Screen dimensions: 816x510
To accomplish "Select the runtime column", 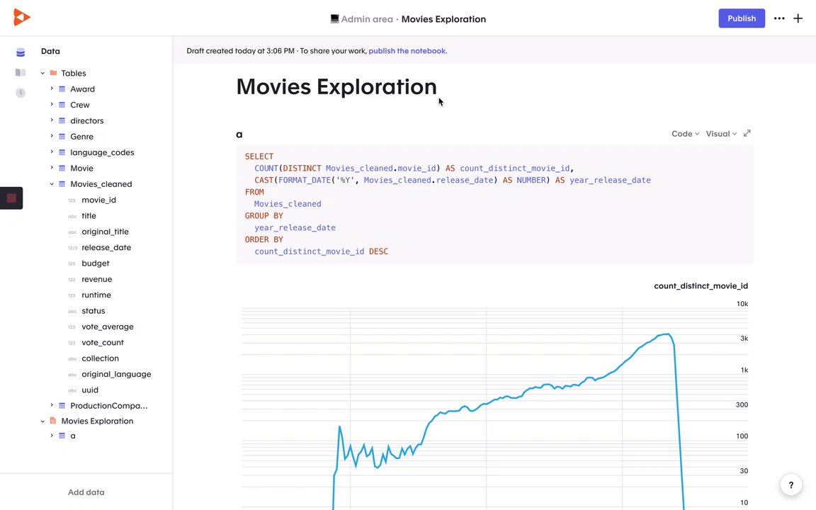I will click(96, 295).
